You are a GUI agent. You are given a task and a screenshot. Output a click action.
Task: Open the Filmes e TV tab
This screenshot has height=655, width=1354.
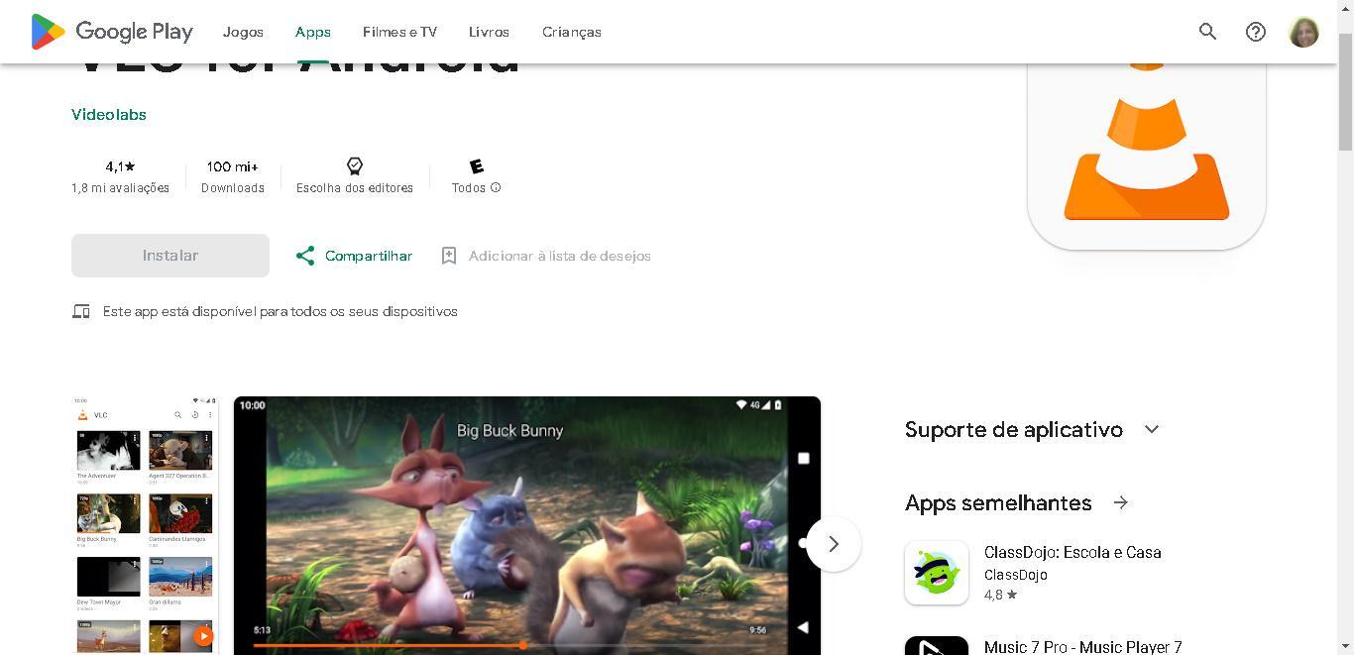coord(399,32)
